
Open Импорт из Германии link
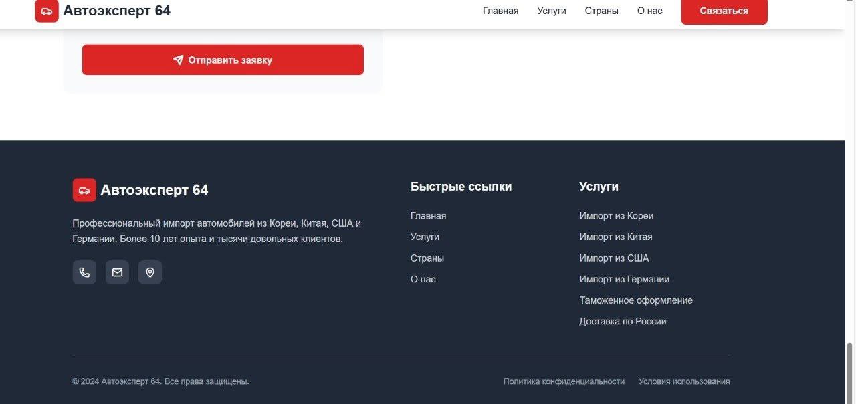pos(625,279)
